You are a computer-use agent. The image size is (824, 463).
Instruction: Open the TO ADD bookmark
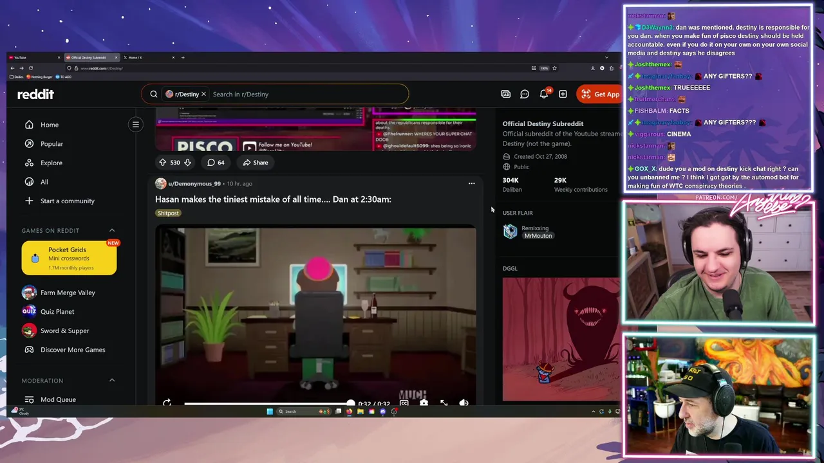coord(64,77)
